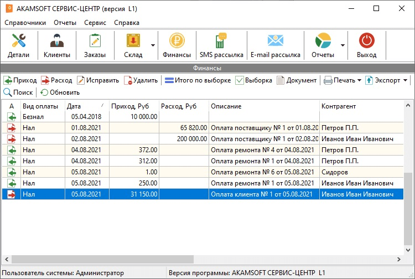Open the Склад section icon
This screenshot has height=279, width=415.
(x=133, y=40)
